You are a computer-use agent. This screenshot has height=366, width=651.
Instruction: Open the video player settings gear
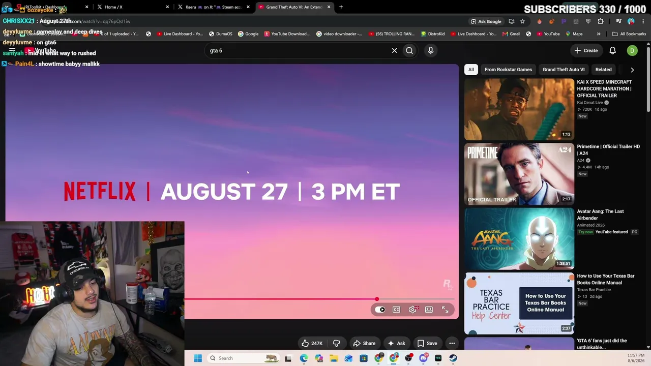[413, 310]
